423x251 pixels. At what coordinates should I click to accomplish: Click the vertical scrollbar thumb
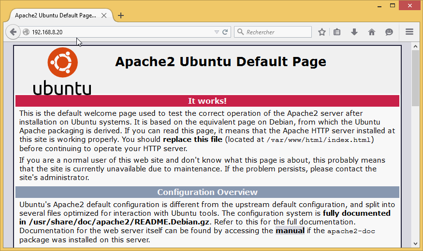[x=415, y=77]
